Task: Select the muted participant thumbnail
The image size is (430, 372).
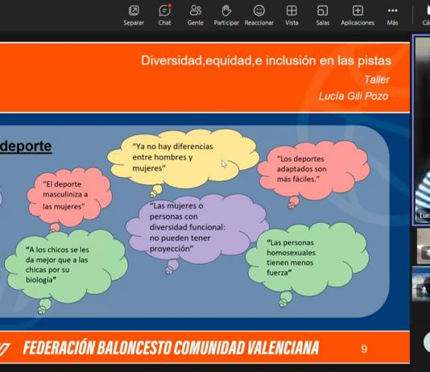Action: tap(421, 284)
